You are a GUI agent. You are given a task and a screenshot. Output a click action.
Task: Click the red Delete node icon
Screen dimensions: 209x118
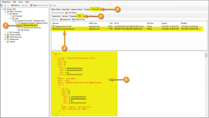point(31,5)
